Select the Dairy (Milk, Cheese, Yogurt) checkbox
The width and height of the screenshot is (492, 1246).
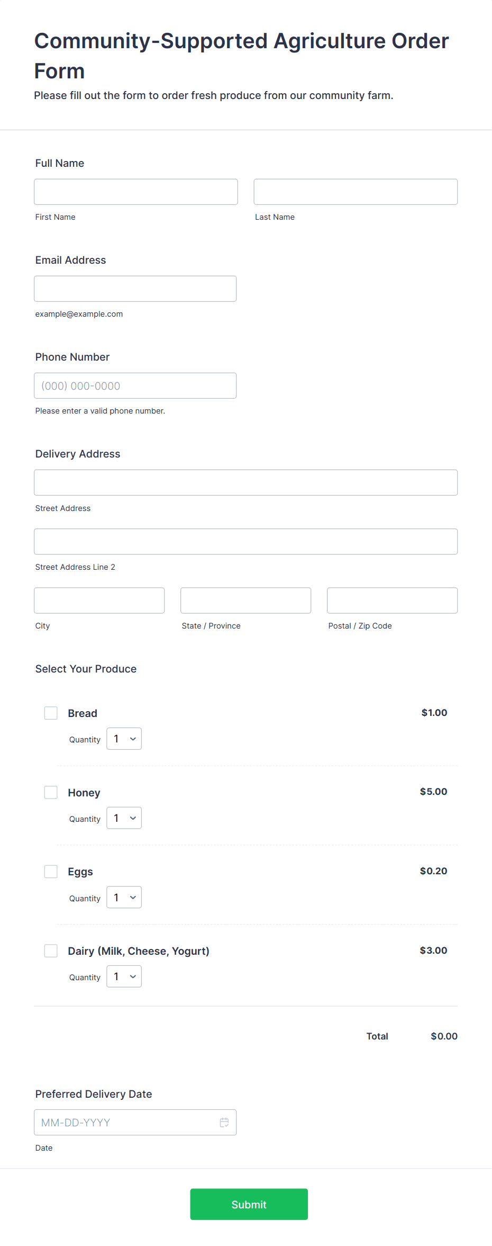[x=51, y=951]
